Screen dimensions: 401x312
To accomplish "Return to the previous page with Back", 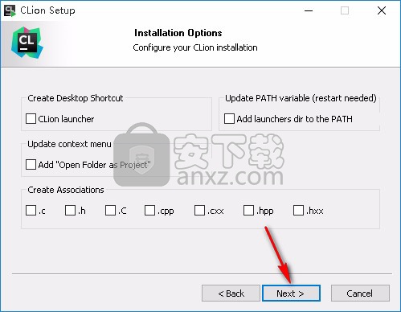I will pyautogui.click(x=231, y=294).
